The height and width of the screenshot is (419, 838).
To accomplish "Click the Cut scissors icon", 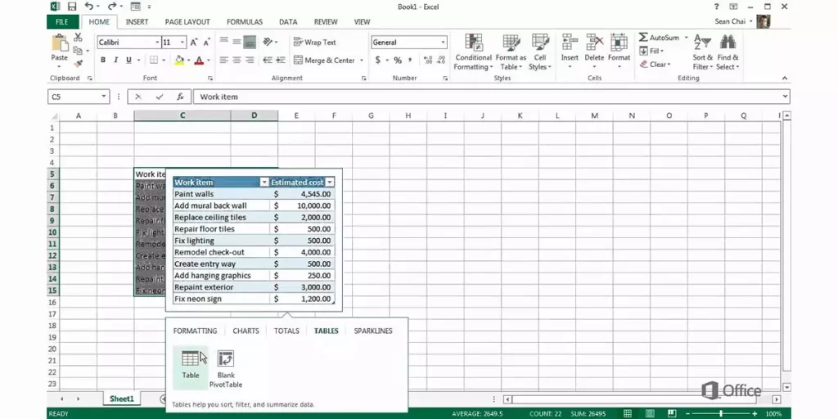I will tap(78, 38).
